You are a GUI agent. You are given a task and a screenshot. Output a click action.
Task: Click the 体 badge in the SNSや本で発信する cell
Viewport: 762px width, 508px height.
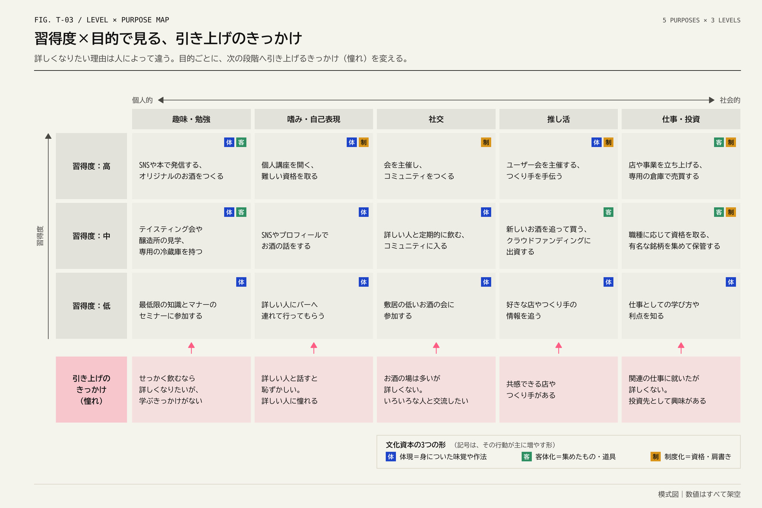tap(229, 143)
